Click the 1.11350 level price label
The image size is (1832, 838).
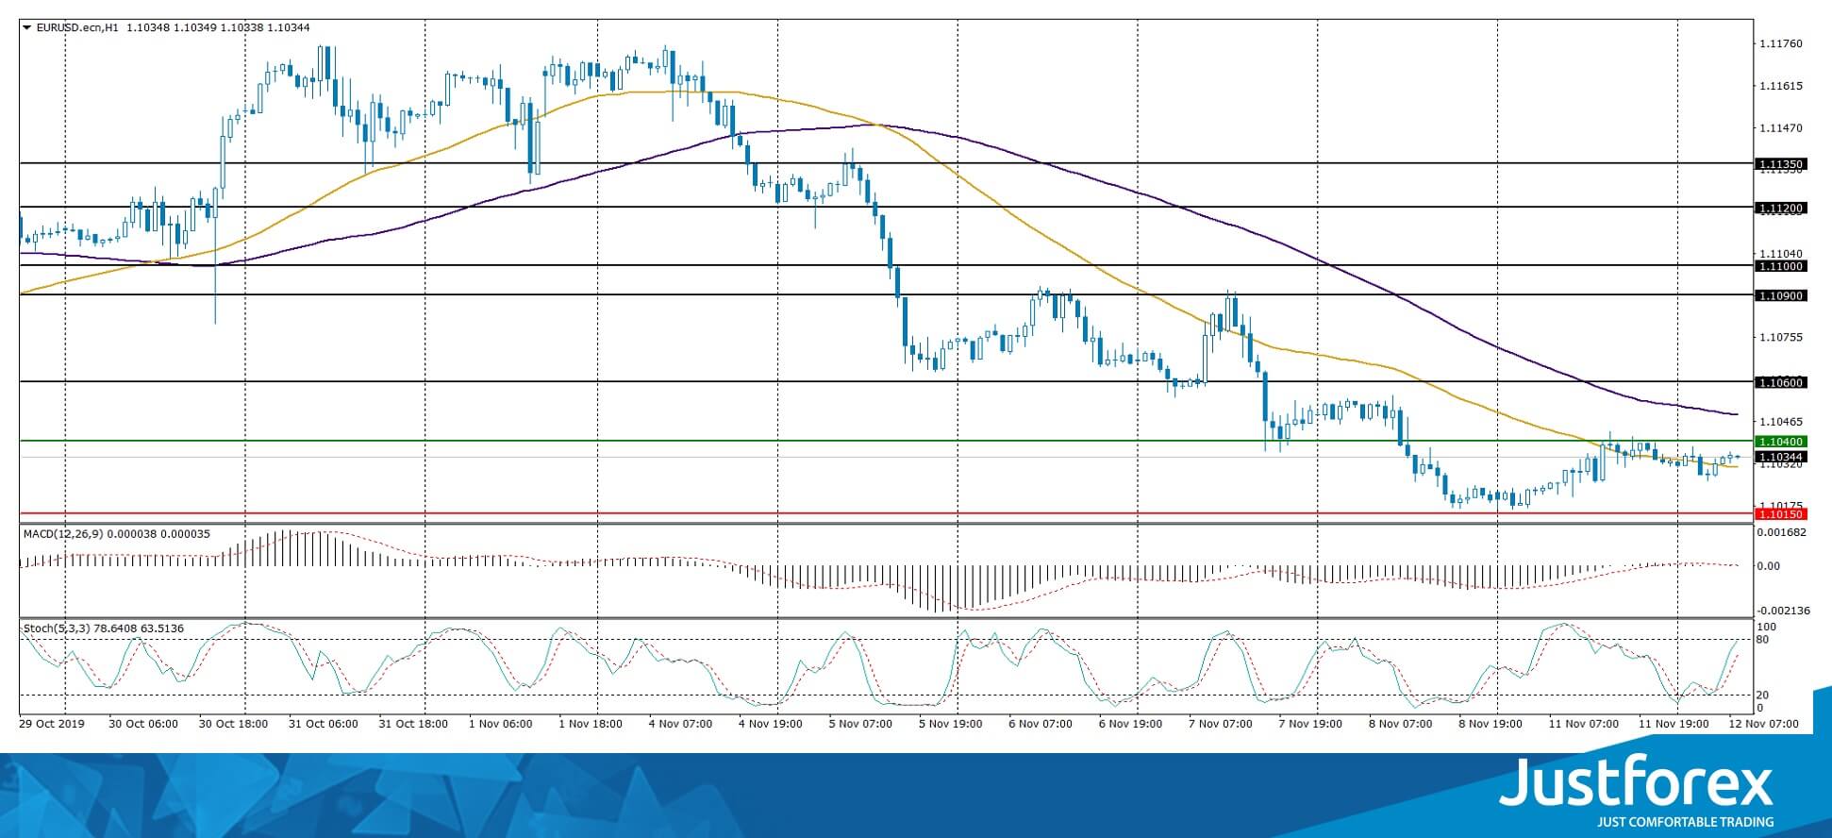[x=1779, y=164]
